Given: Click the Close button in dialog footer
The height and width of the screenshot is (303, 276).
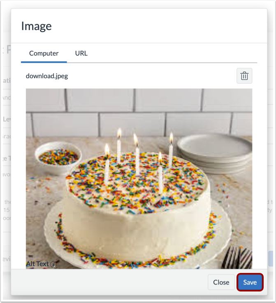Looking at the screenshot, I should 221,282.
